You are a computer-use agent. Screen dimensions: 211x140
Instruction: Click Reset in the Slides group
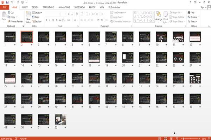pos(36,17)
